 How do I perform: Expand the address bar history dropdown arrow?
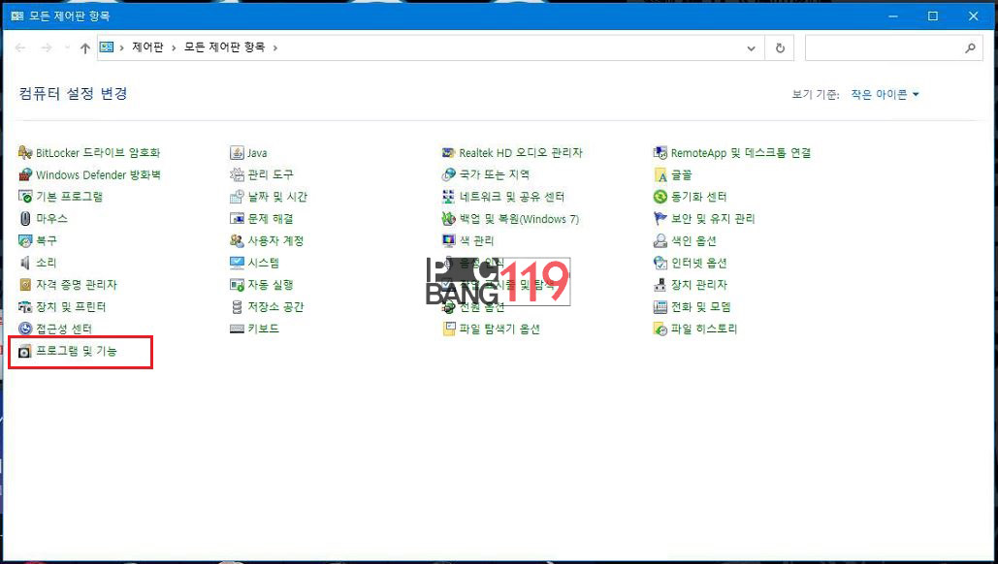752,47
